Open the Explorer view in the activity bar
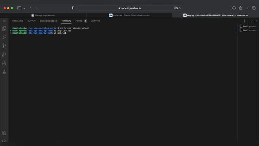Image resolution: width=259 pixels, height=146 pixels. (x=4, y=28)
